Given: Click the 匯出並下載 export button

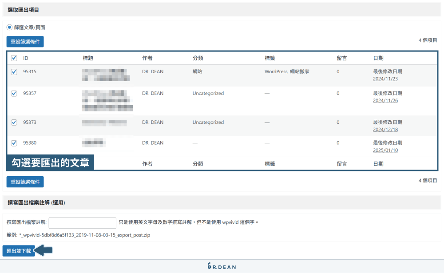Looking at the screenshot, I should [x=19, y=250].
